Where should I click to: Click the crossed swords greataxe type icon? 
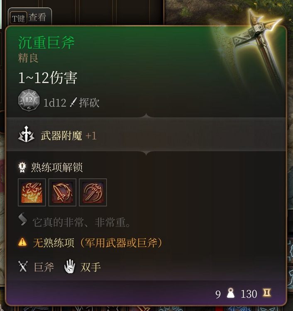click(x=23, y=266)
